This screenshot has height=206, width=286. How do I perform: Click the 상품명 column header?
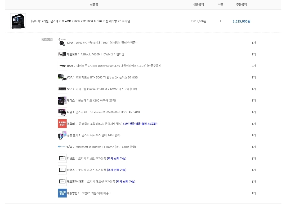(94, 5)
